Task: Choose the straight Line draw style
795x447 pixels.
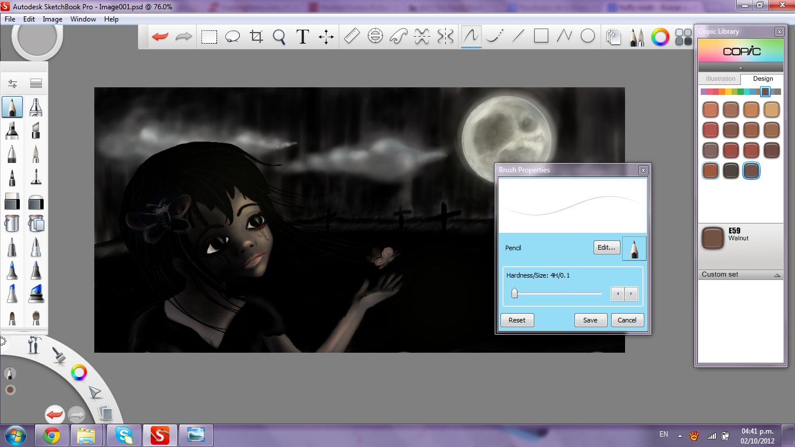Action: [x=518, y=37]
